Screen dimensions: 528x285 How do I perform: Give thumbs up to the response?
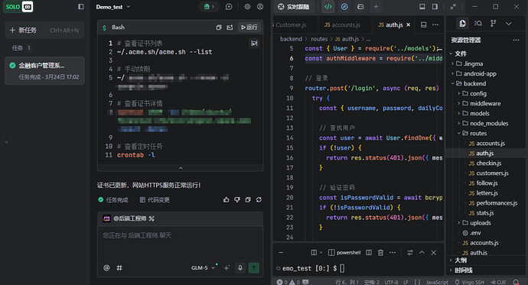pyautogui.click(x=227, y=199)
